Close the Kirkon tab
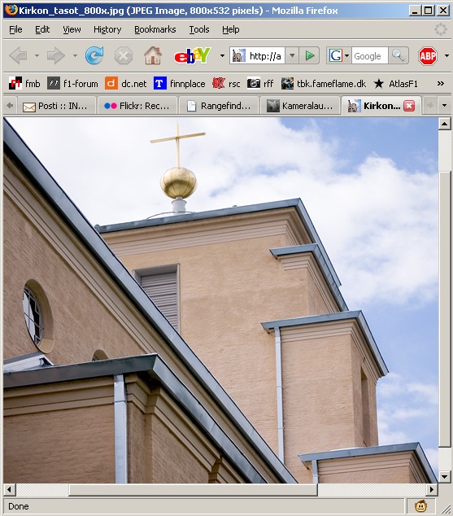The image size is (453, 516). [409, 106]
